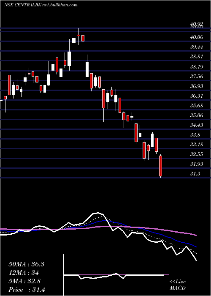Click the 35.68 price axis label
This screenshot has height=296, width=211.
click(197, 106)
